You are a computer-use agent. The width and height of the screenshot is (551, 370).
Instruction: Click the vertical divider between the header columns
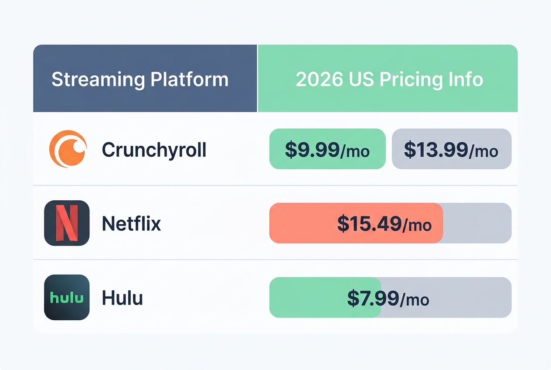click(x=258, y=79)
